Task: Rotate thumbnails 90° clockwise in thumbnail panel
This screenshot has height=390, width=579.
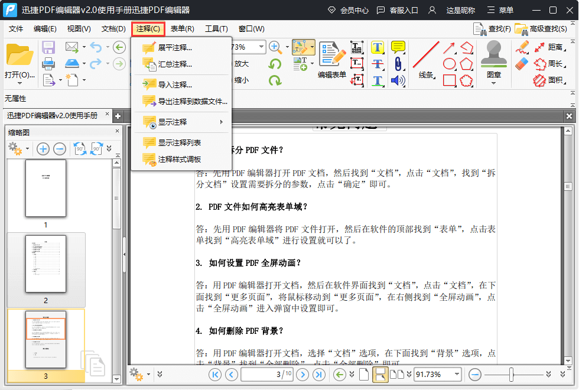Action: (x=97, y=149)
